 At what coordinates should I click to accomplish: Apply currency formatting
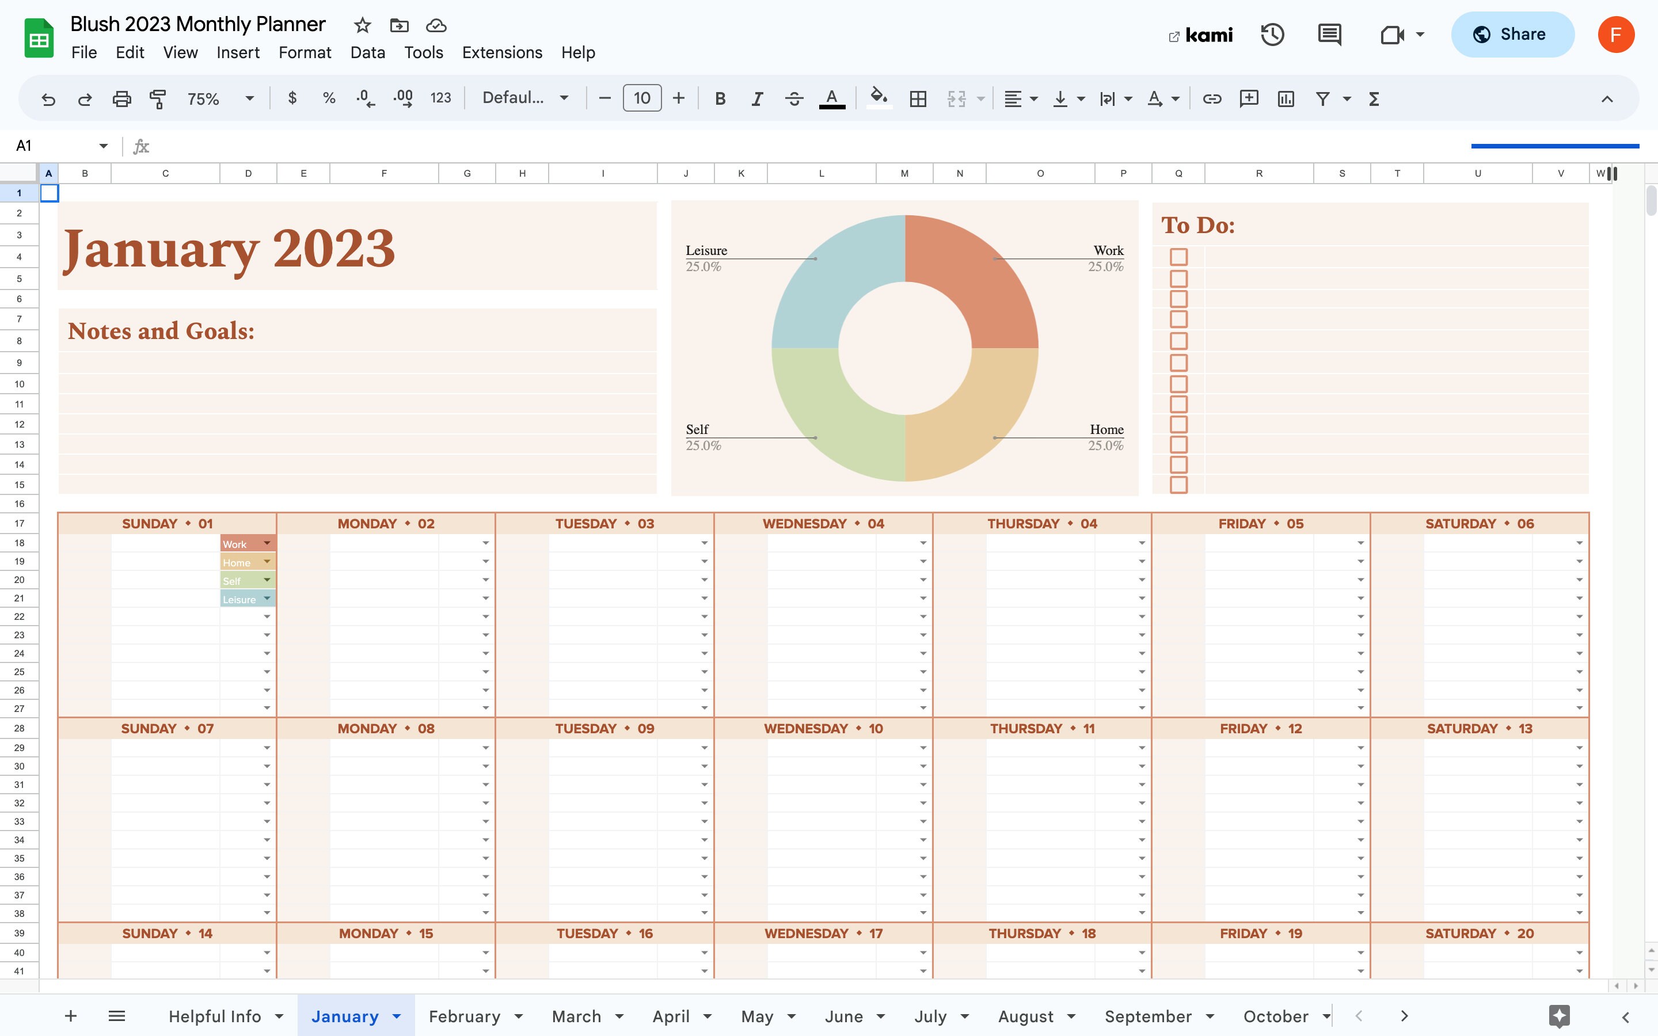click(x=292, y=98)
